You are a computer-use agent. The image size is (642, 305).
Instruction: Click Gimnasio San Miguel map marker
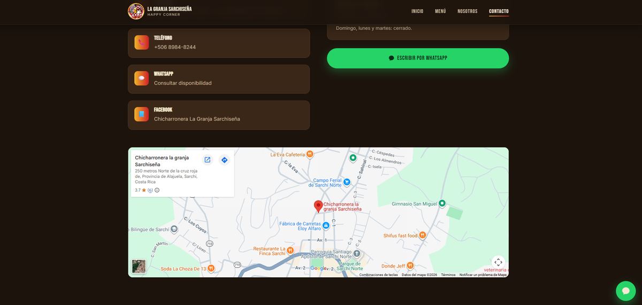(442, 204)
